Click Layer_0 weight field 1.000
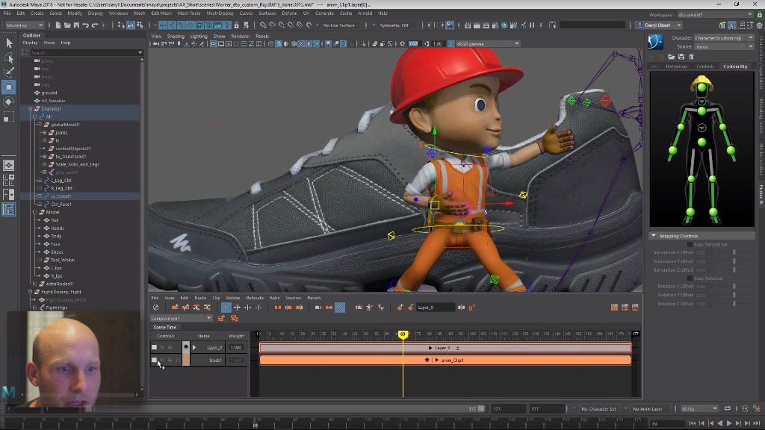Viewport: 765px width, 430px height. pos(236,348)
